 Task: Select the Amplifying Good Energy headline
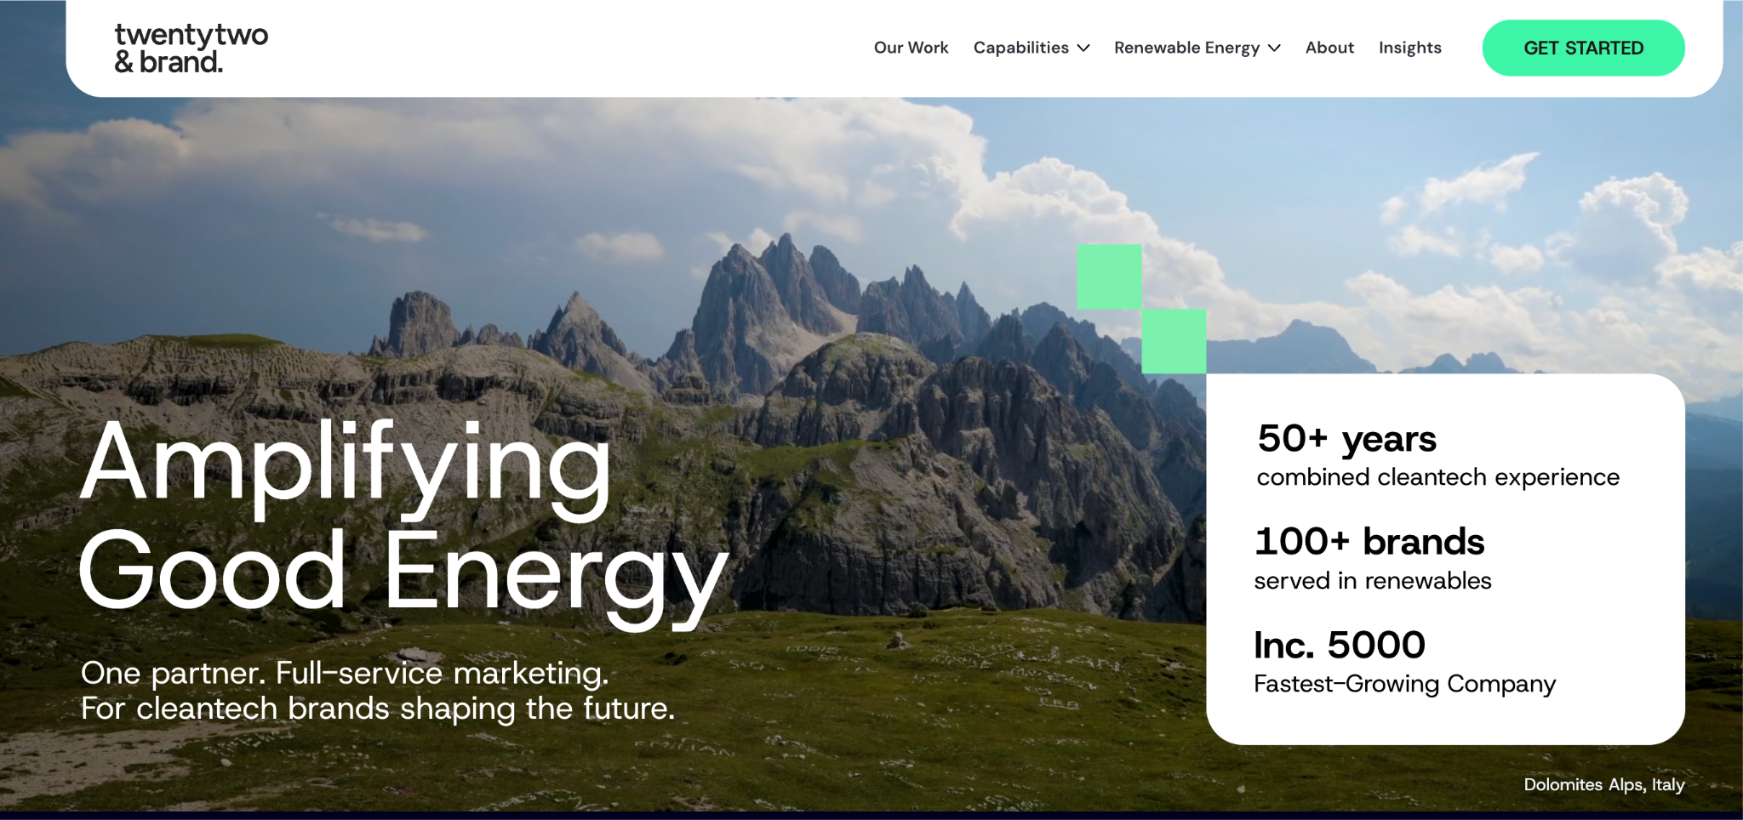(x=404, y=521)
